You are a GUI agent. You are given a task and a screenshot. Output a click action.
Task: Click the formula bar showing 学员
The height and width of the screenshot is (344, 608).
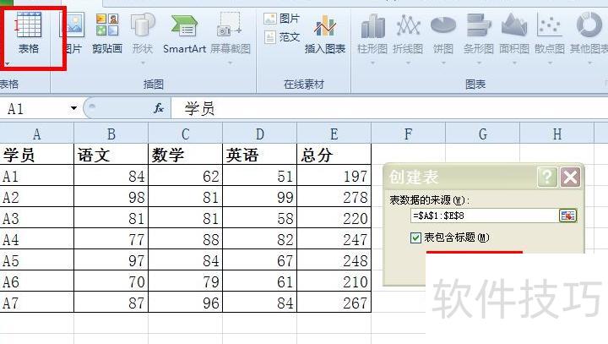click(389, 108)
